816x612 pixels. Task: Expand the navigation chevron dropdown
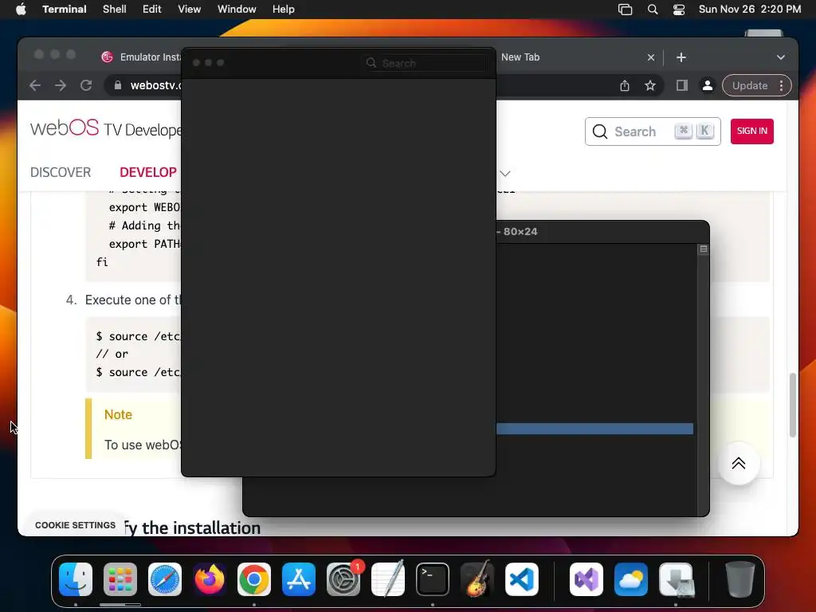point(504,173)
